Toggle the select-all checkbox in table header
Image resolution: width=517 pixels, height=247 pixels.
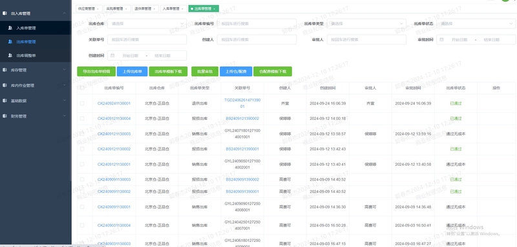[x=82, y=88]
